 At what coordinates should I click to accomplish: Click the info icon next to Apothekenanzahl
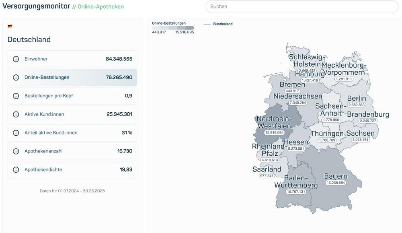16,151
